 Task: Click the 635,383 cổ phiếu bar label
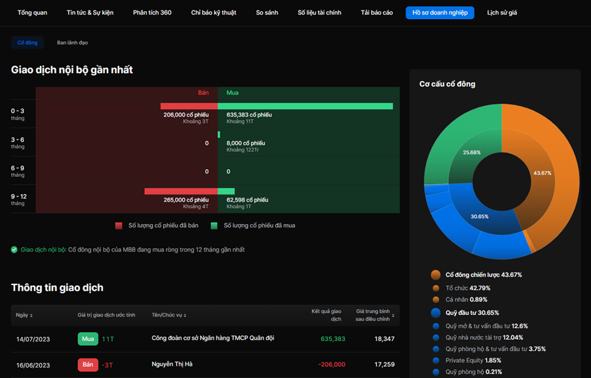[249, 115]
